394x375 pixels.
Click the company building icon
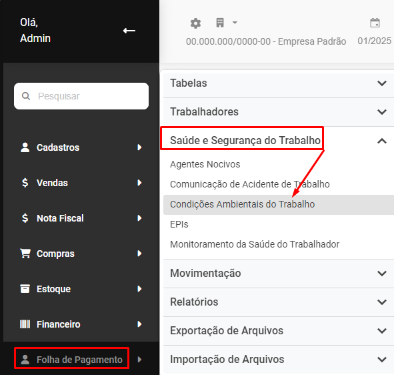220,23
